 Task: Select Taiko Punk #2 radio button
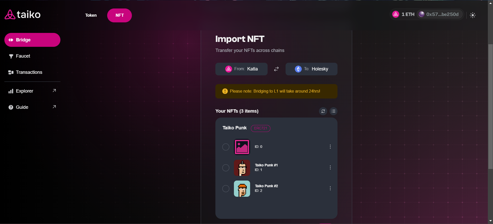226,189
